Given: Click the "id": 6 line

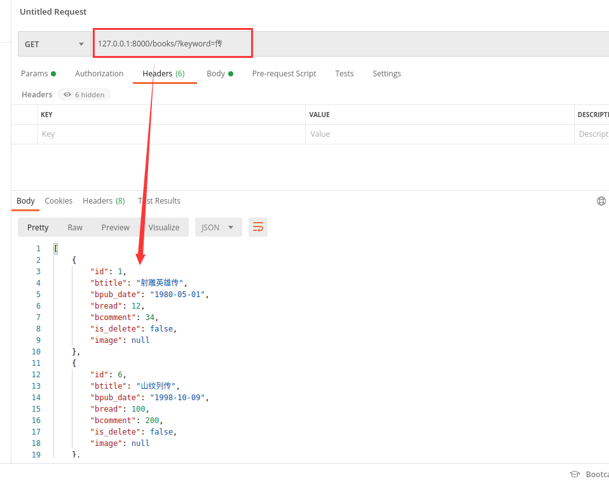Looking at the screenshot, I should pos(108,375).
